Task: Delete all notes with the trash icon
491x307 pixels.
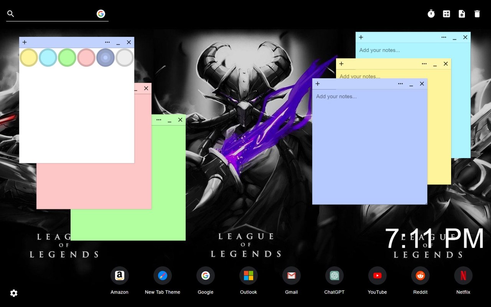Action: 477,14
